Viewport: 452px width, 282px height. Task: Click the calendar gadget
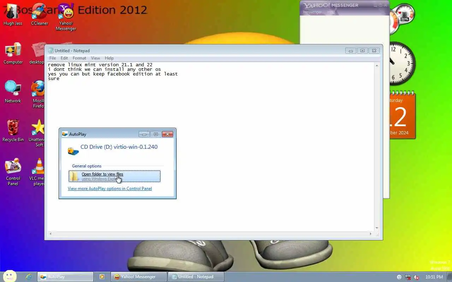tap(403, 116)
